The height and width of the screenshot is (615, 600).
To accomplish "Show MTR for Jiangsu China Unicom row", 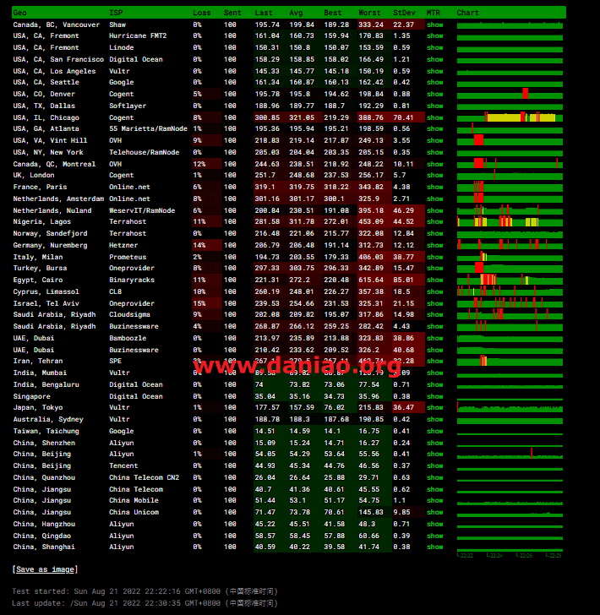I will (435, 512).
